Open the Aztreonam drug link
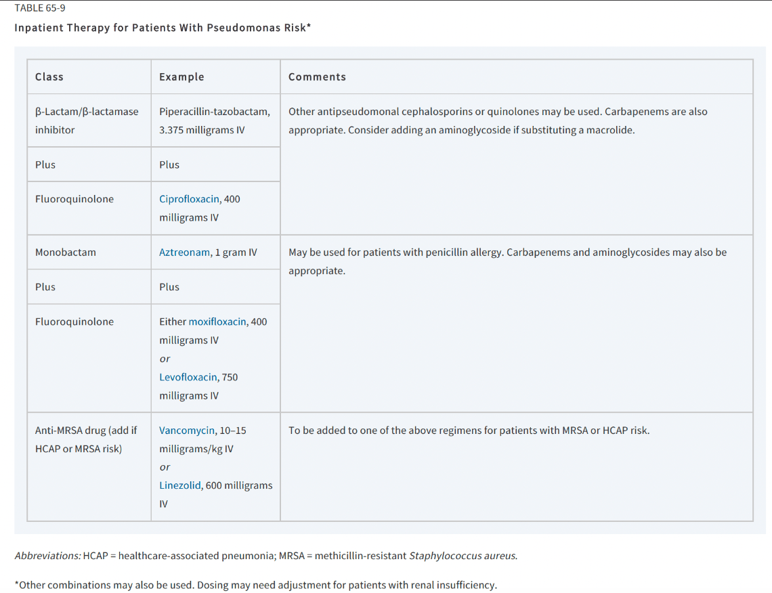772x593 pixels. [x=184, y=252]
